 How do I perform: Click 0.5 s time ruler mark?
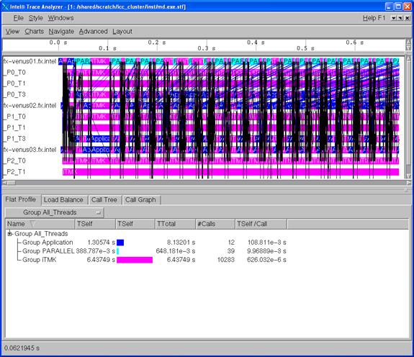pyautogui.click(x=305, y=48)
